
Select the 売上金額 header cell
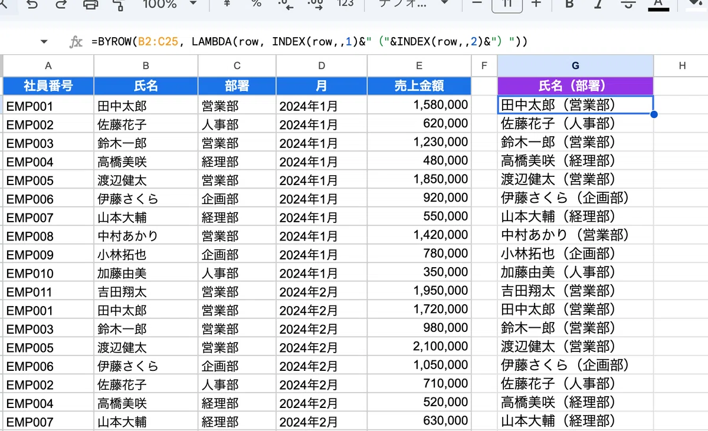point(419,86)
